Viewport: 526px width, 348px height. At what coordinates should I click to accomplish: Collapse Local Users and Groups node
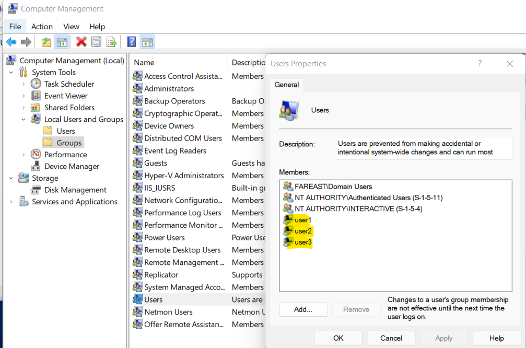point(24,120)
